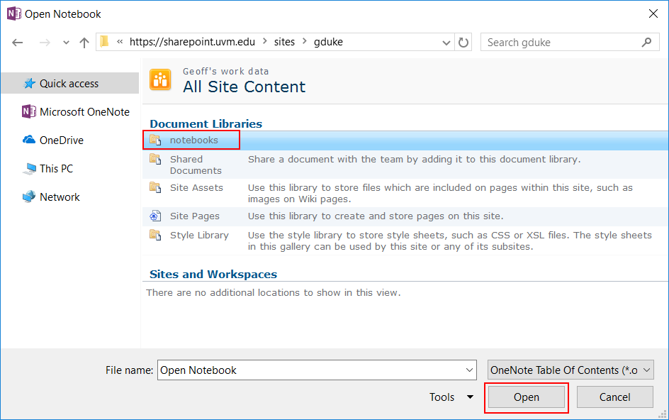Refresh the current folder location

463,43
